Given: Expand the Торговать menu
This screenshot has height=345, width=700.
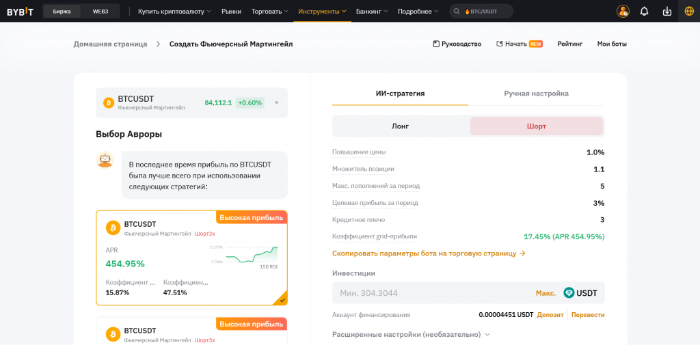Looking at the screenshot, I should (x=269, y=11).
